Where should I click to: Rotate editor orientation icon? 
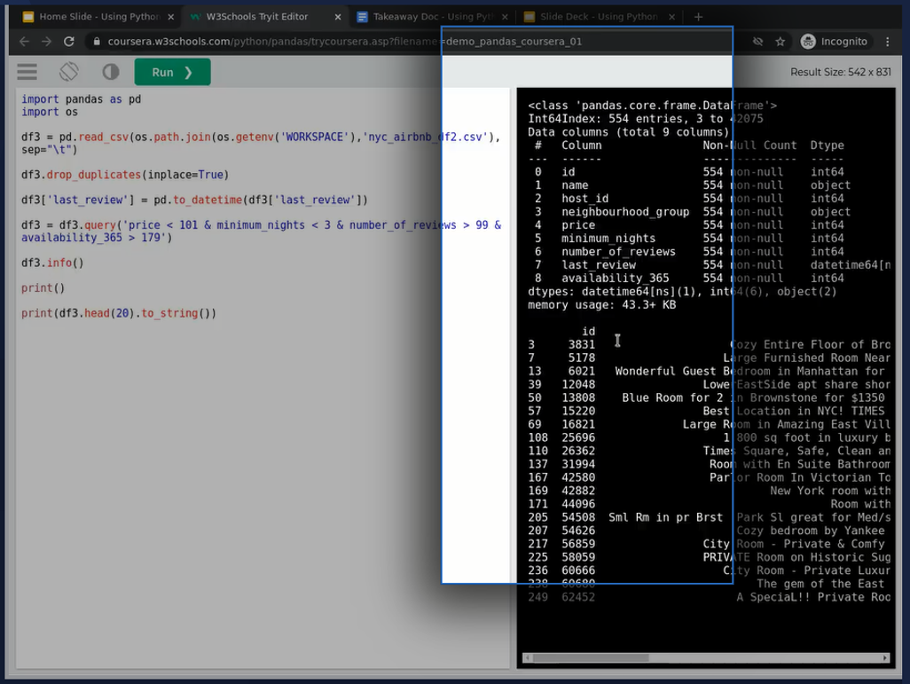click(x=68, y=72)
